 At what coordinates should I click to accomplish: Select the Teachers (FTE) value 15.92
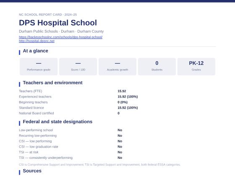pyautogui.click(x=122, y=91)
